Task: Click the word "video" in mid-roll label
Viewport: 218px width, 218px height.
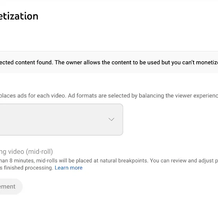Action: coord(16,151)
